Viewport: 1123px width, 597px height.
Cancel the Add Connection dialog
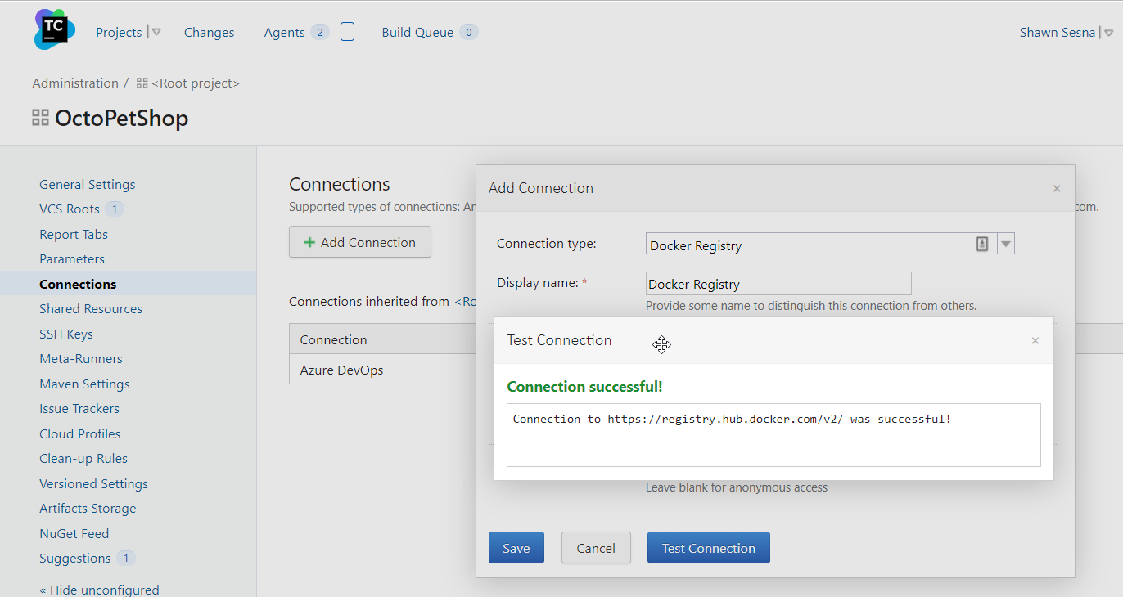595,548
